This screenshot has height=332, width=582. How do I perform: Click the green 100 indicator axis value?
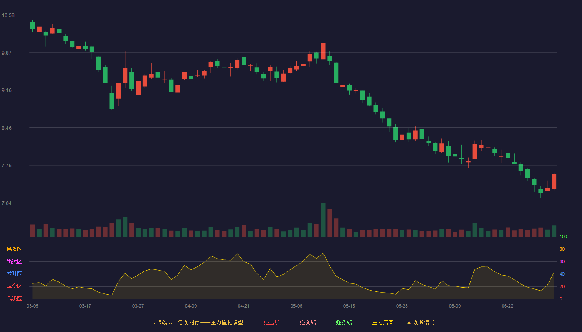point(563,237)
